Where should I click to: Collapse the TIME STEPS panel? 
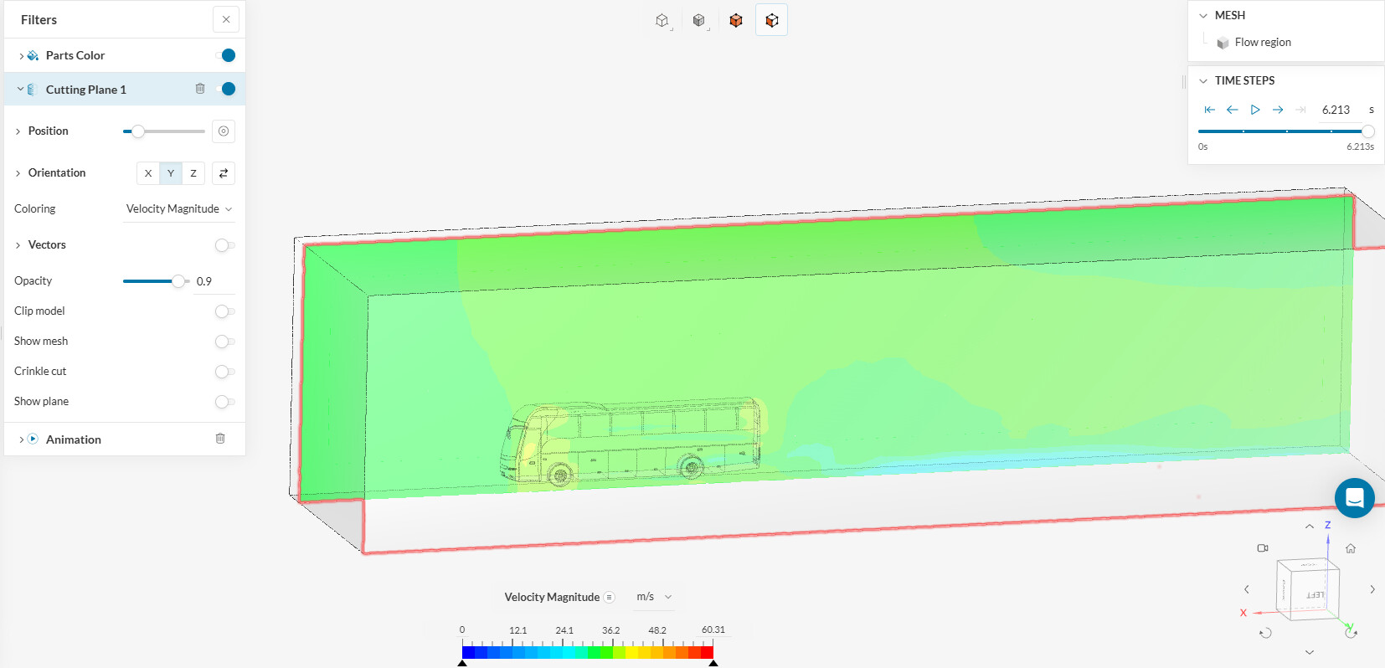pyautogui.click(x=1203, y=81)
